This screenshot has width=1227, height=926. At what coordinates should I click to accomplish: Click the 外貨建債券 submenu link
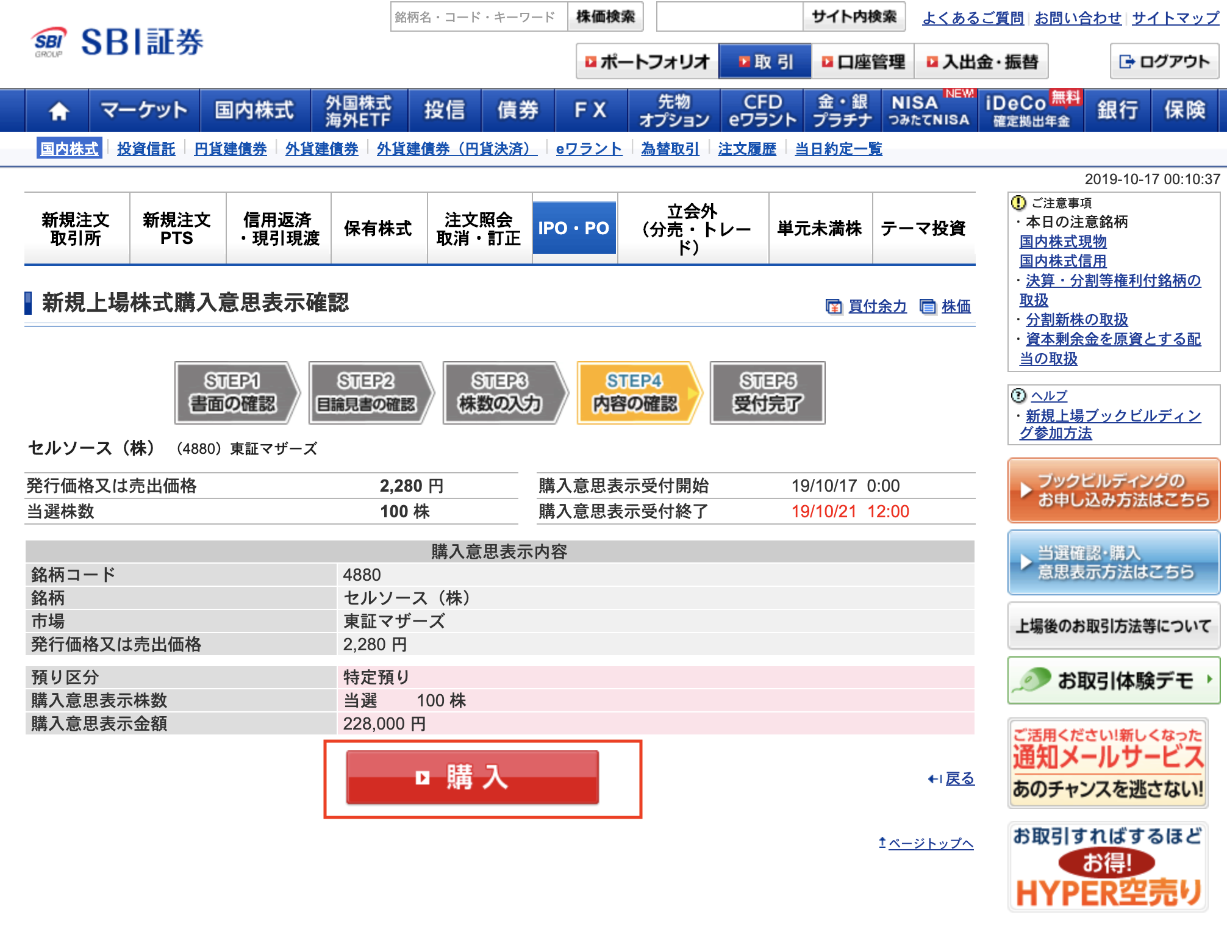pos(322,149)
